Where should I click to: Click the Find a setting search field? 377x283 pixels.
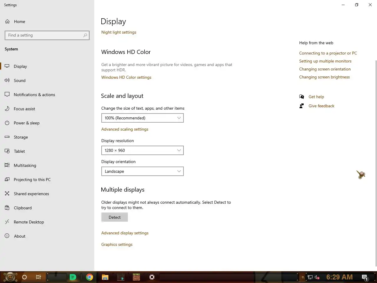(x=47, y=35)
